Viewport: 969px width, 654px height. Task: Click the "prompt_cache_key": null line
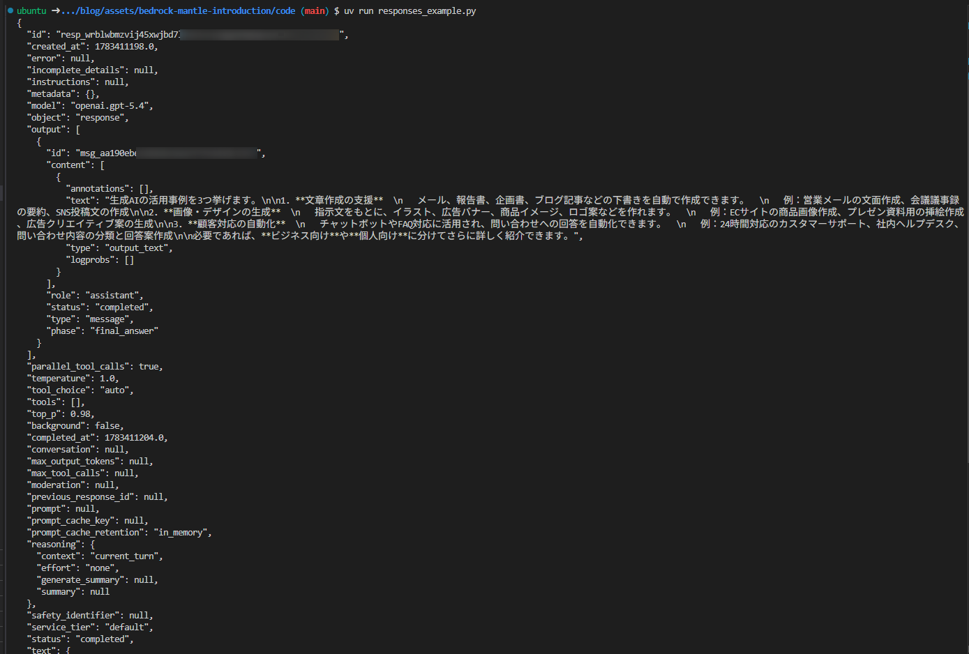tap(88, 521)
